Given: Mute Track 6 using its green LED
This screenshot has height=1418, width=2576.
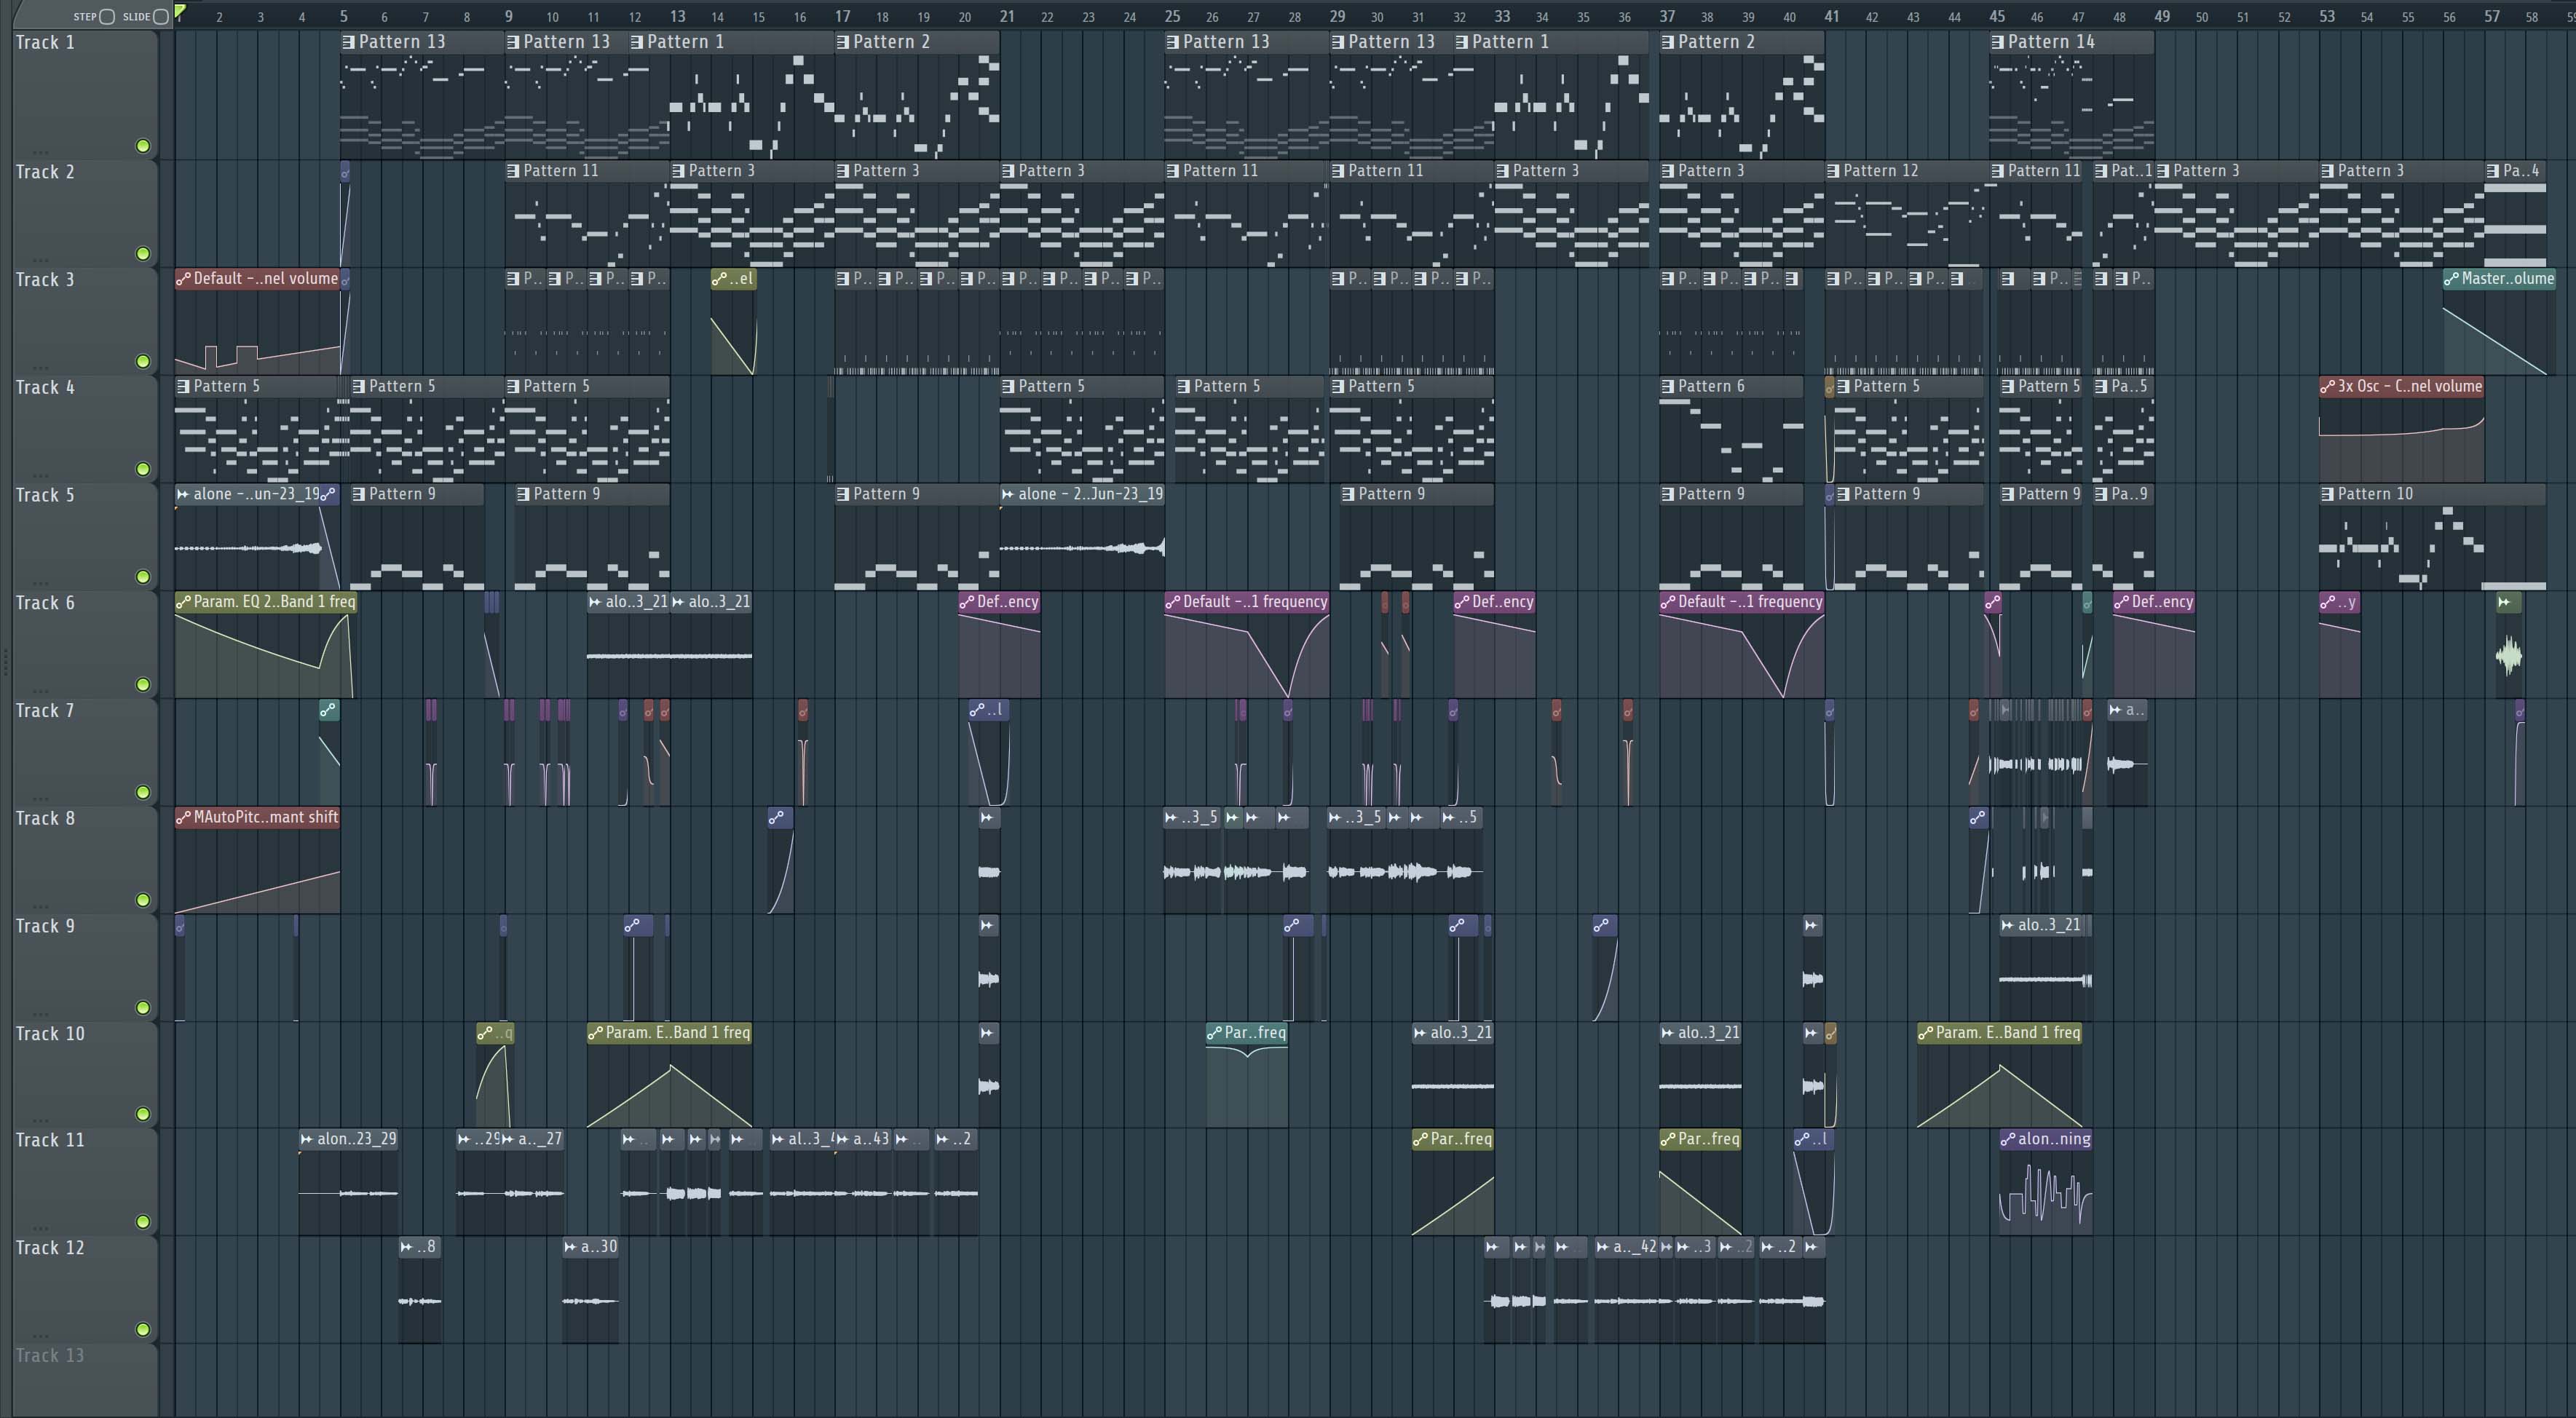Looking at the screenshot, I should pyautogui.click(x=143, y=685).
